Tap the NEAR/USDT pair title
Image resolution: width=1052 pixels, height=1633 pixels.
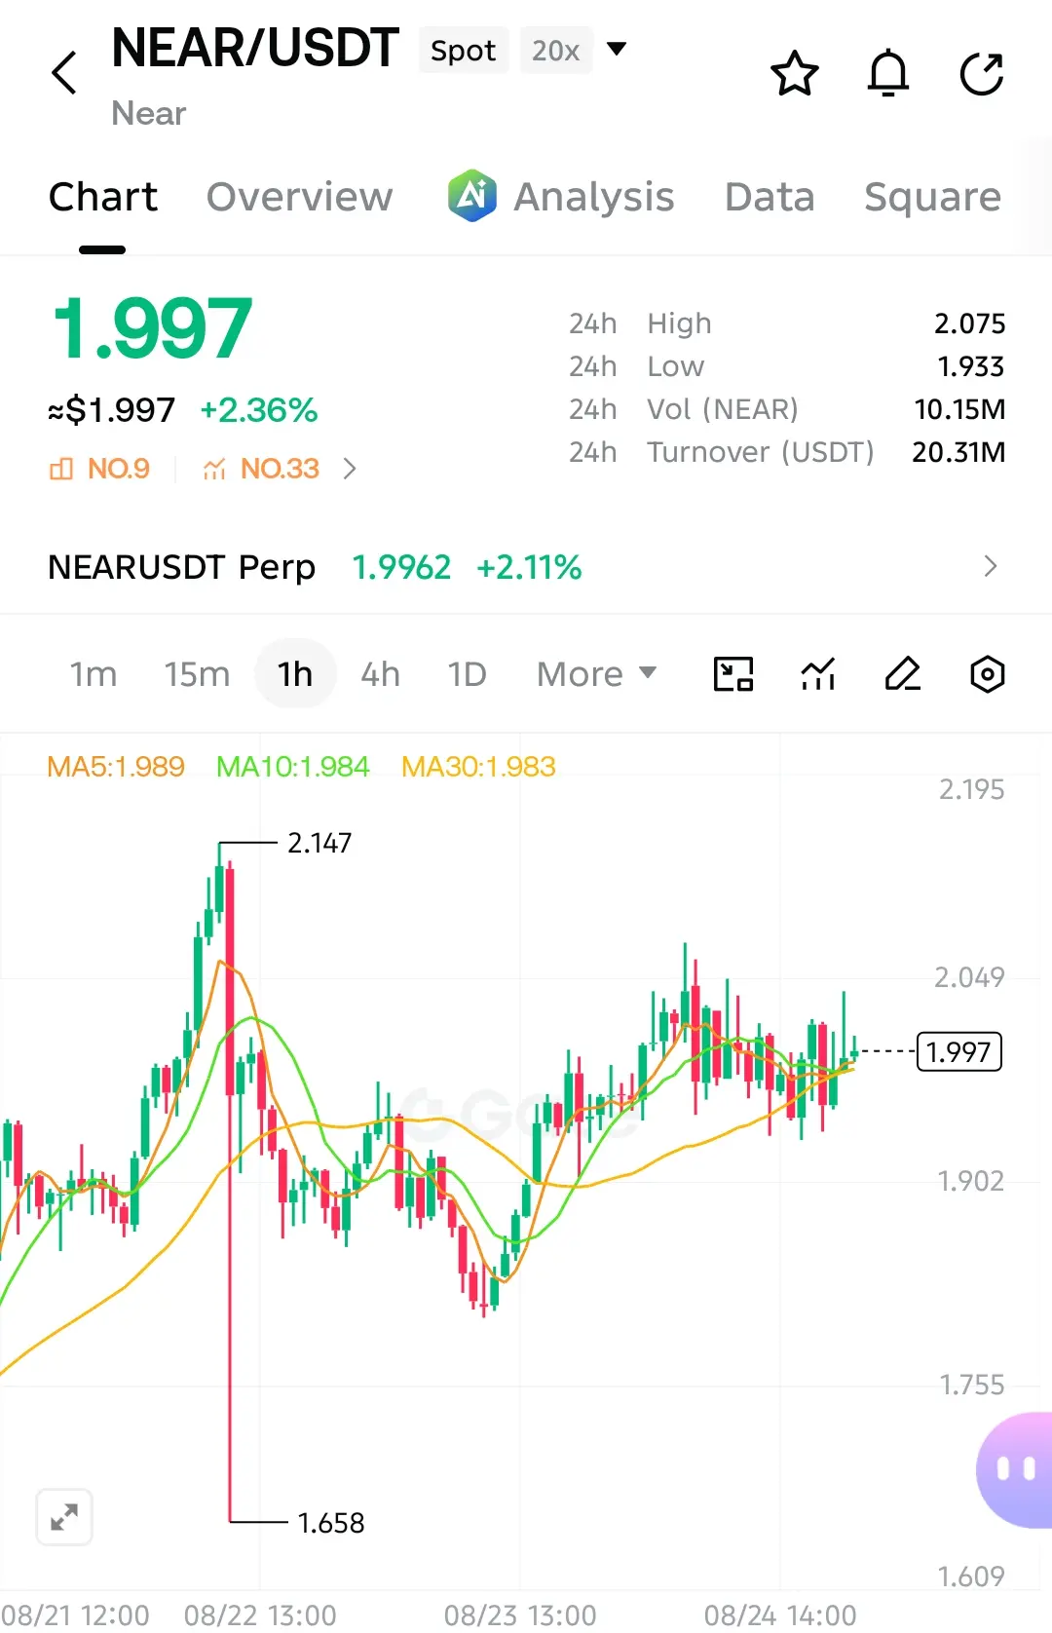click(x=255, y=48)
